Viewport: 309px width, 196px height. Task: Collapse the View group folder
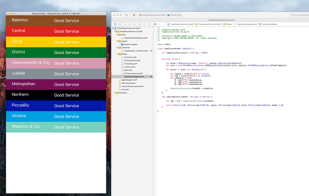pyautogui.click(x=117, y=35)
